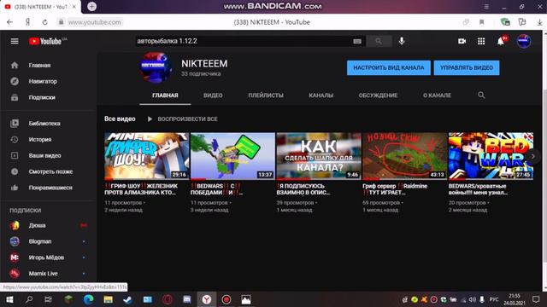Open title BEDWARS/кроватные войны
Viewport: 547px width, 307px height.
click(478, 189)
